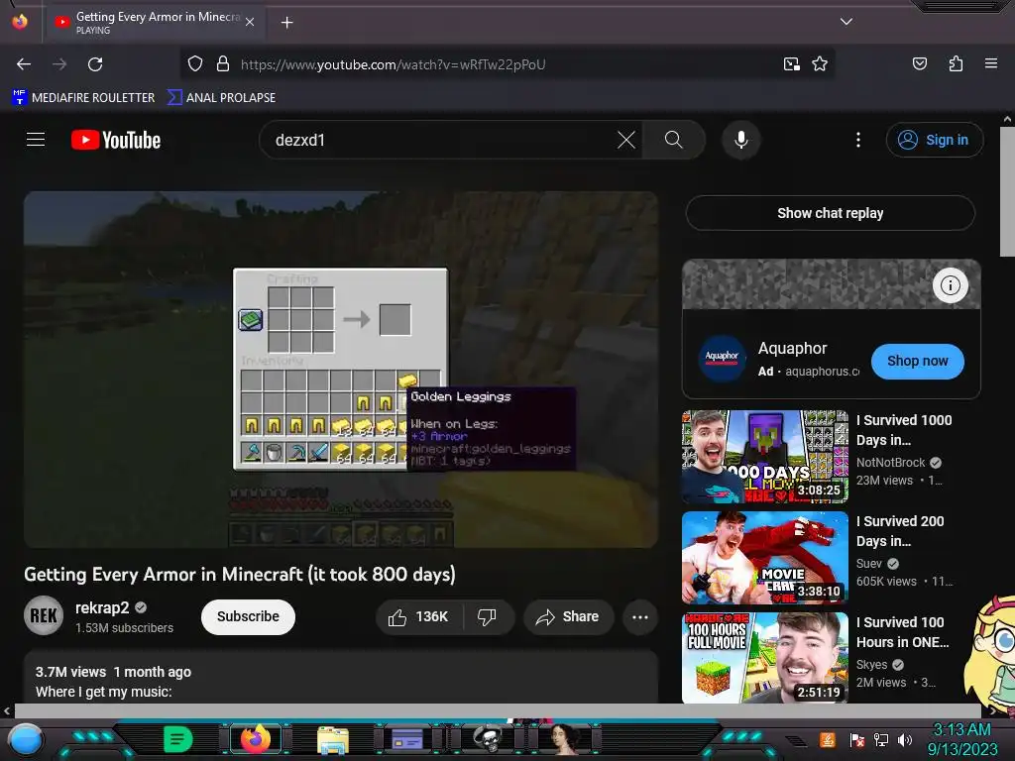Open the YouTube guide hamburger menu
The height and width of the screenshot is (761, 1015).
tap(36, 139)
